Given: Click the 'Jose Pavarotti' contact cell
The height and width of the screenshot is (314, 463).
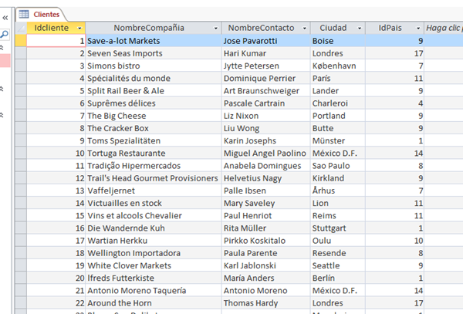Looking at the screenshot, I should pos(266,41).
